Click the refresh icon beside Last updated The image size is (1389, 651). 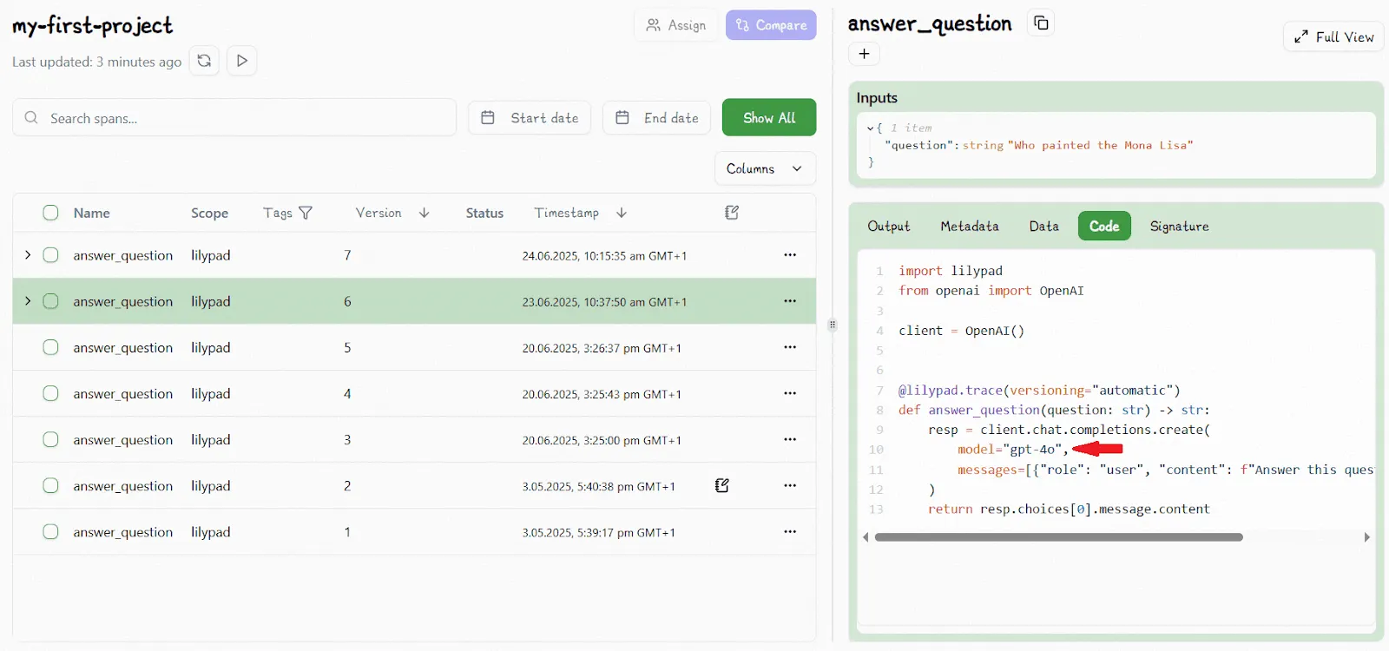(204, 61)
